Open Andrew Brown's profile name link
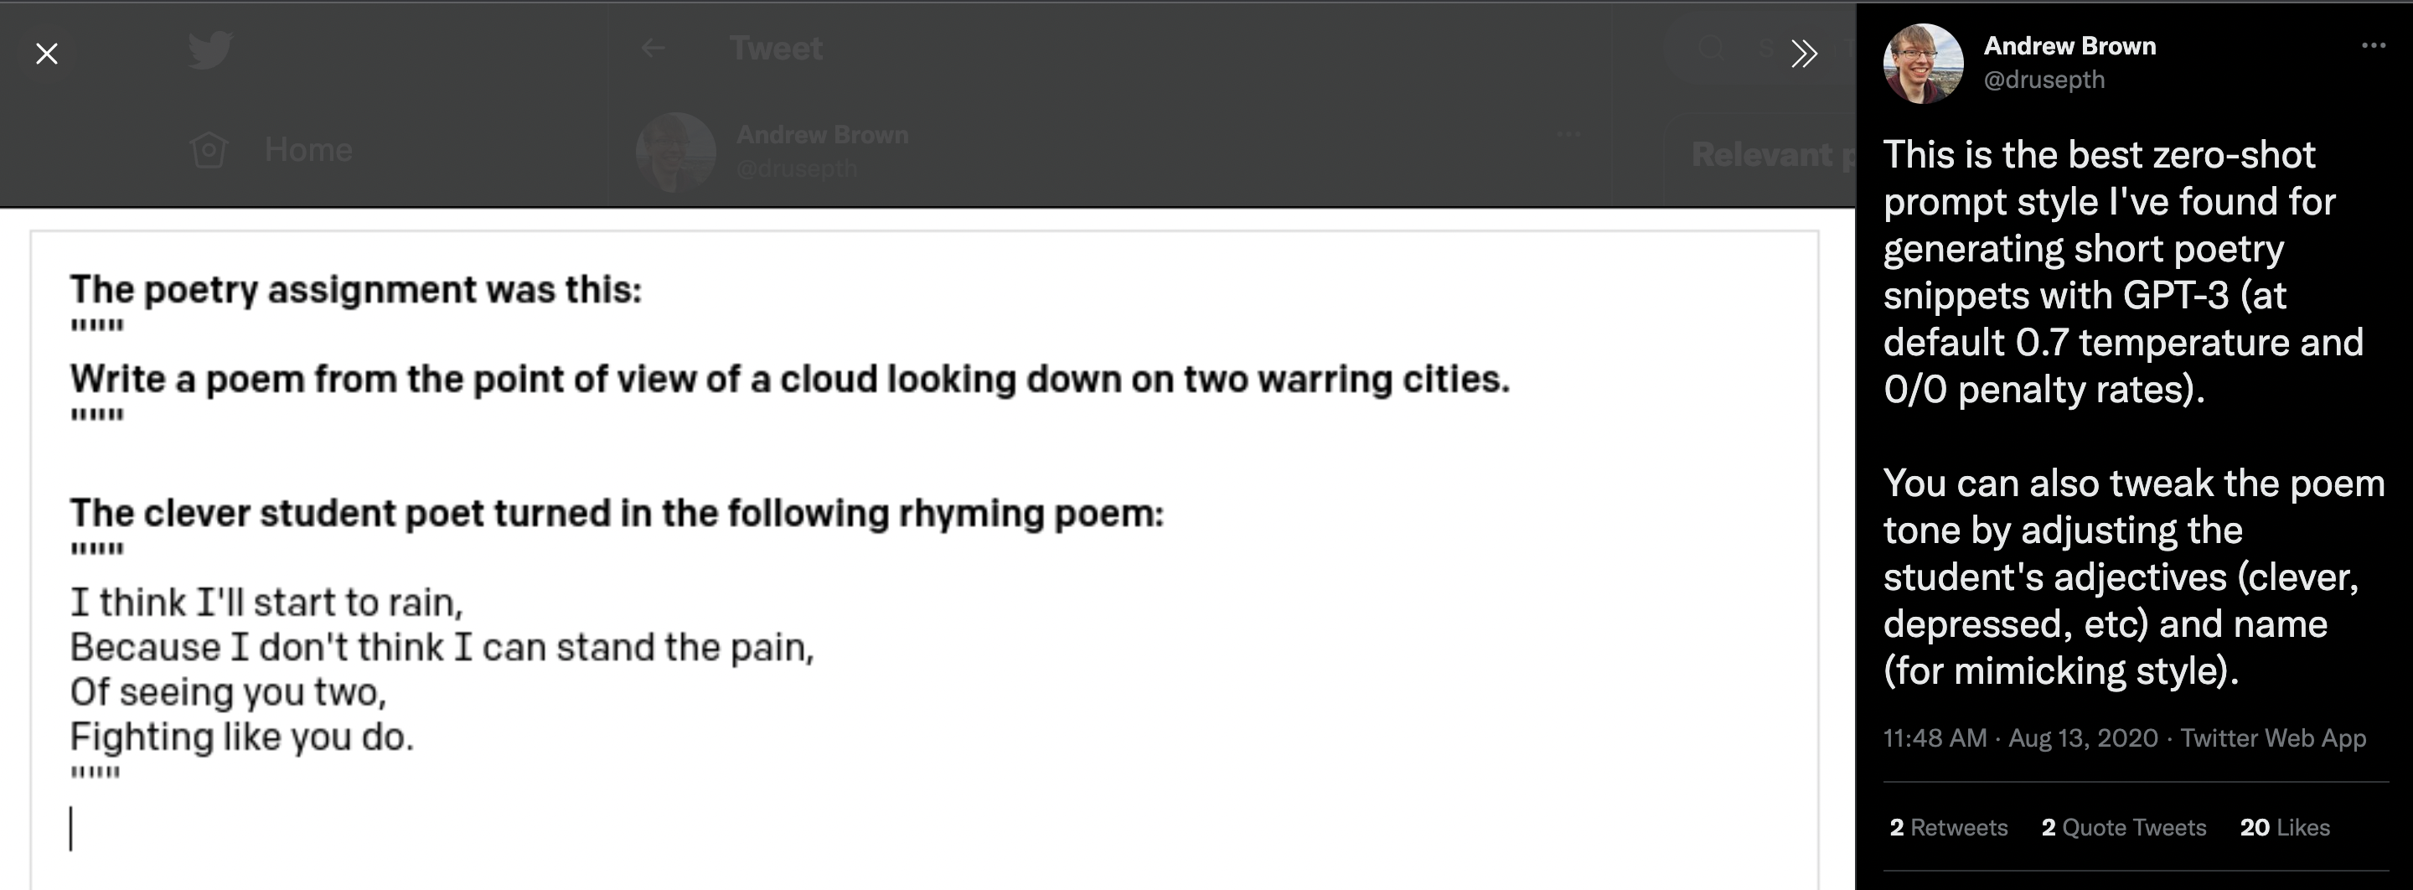The height and width of the screenshot is (890, 2413). click(x=2069, y=46)
